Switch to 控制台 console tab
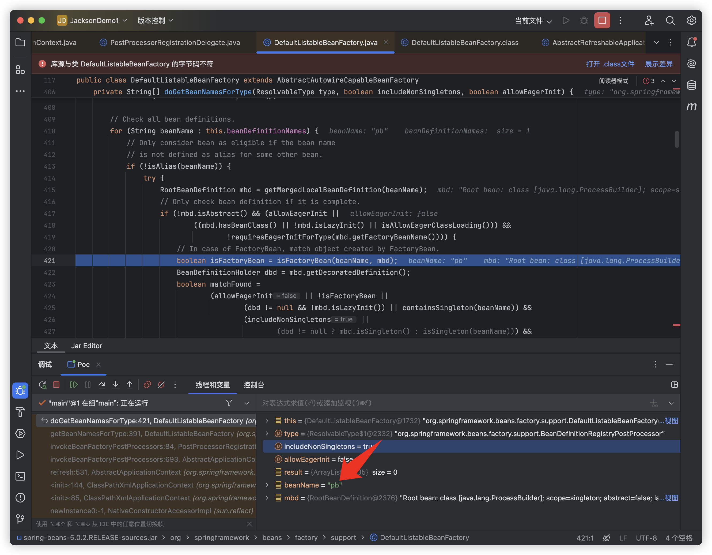This screenshot has width=712, height=555. [x=254, y=385]
